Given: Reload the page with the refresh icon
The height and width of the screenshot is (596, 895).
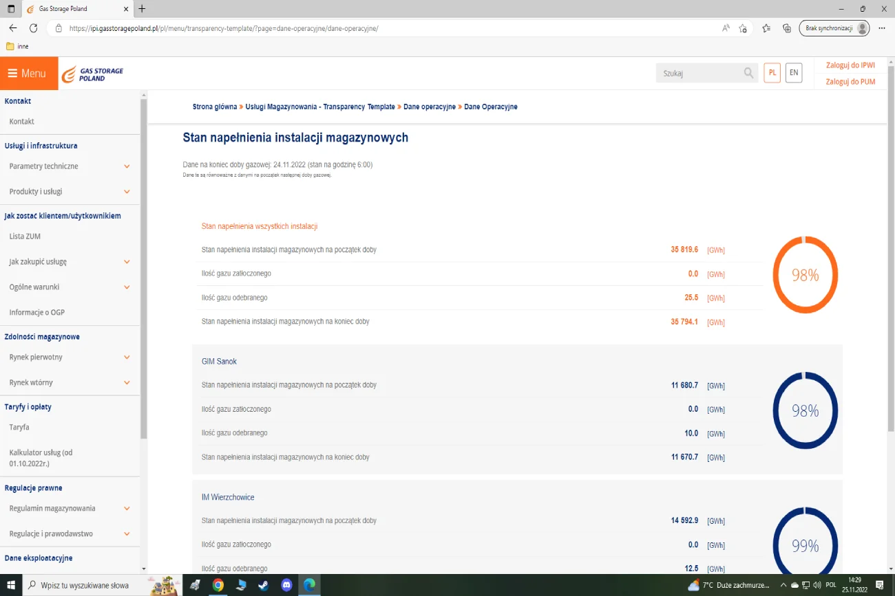Looking at the screenshot, I should [x=33, y=28].
